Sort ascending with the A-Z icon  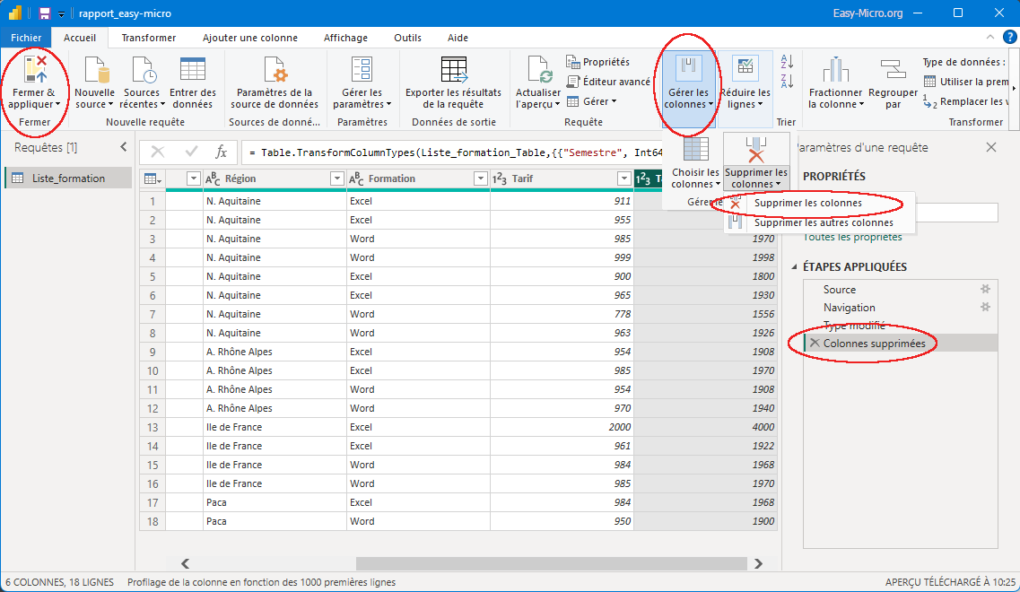click(788, 62)
